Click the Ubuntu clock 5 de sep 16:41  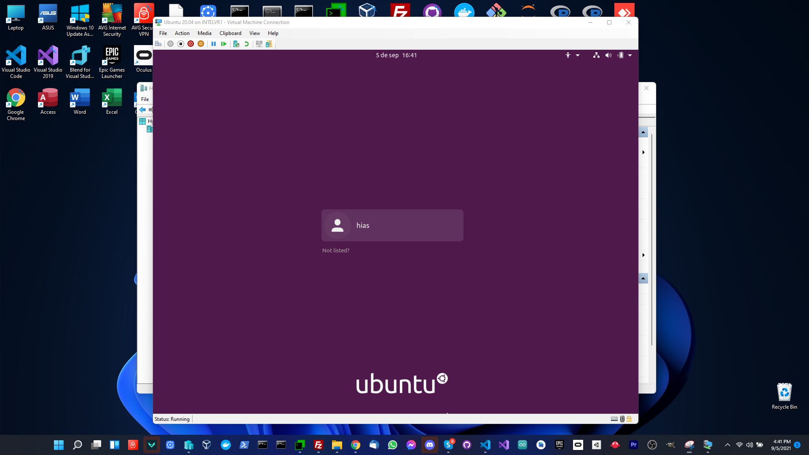click(396, 55)
